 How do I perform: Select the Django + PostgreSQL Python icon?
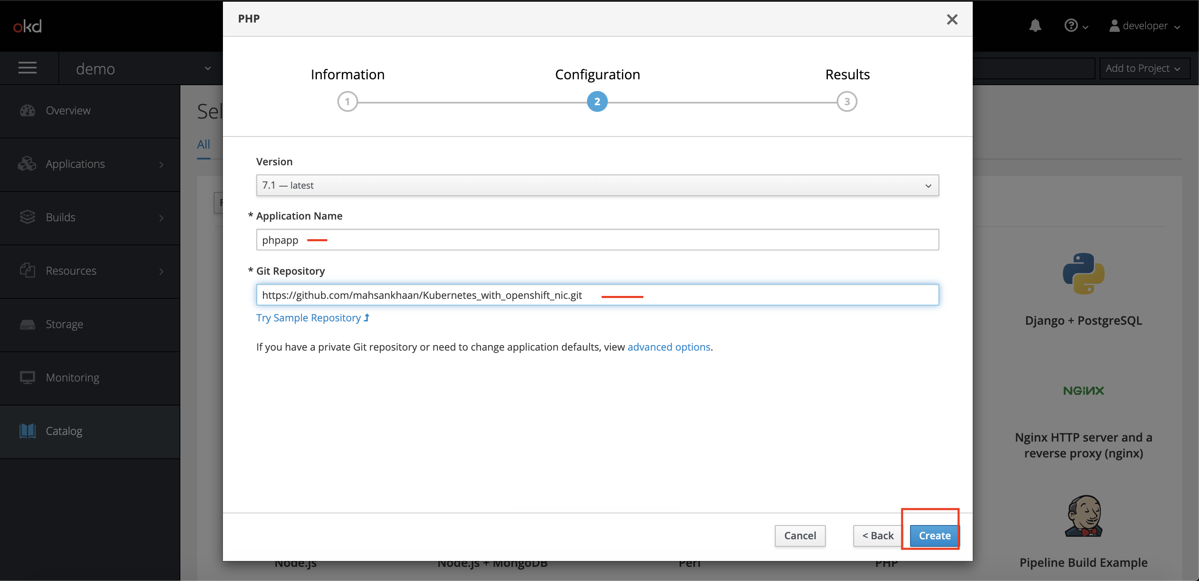click(x=1083, y=273)
